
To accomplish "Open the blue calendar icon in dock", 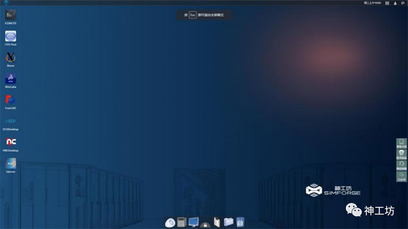I will coord(240,222).
